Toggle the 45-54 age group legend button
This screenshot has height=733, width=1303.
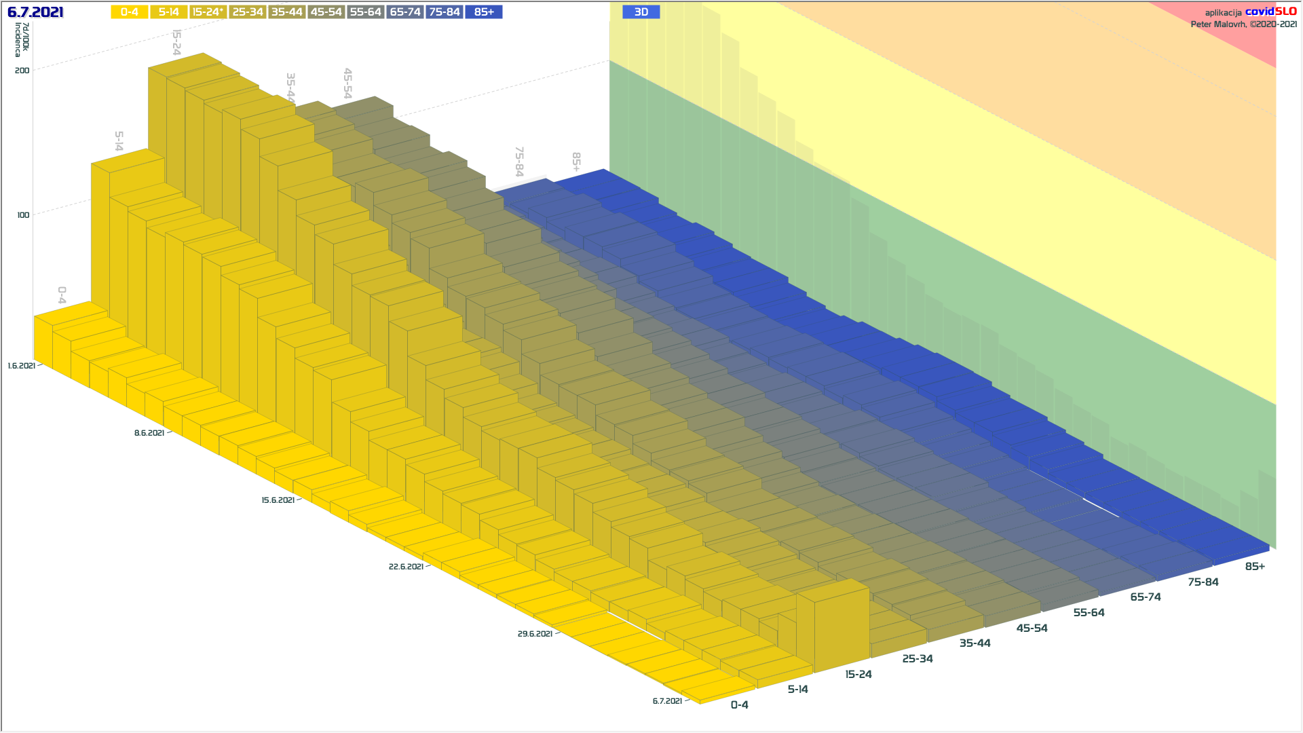pos(326,12)
